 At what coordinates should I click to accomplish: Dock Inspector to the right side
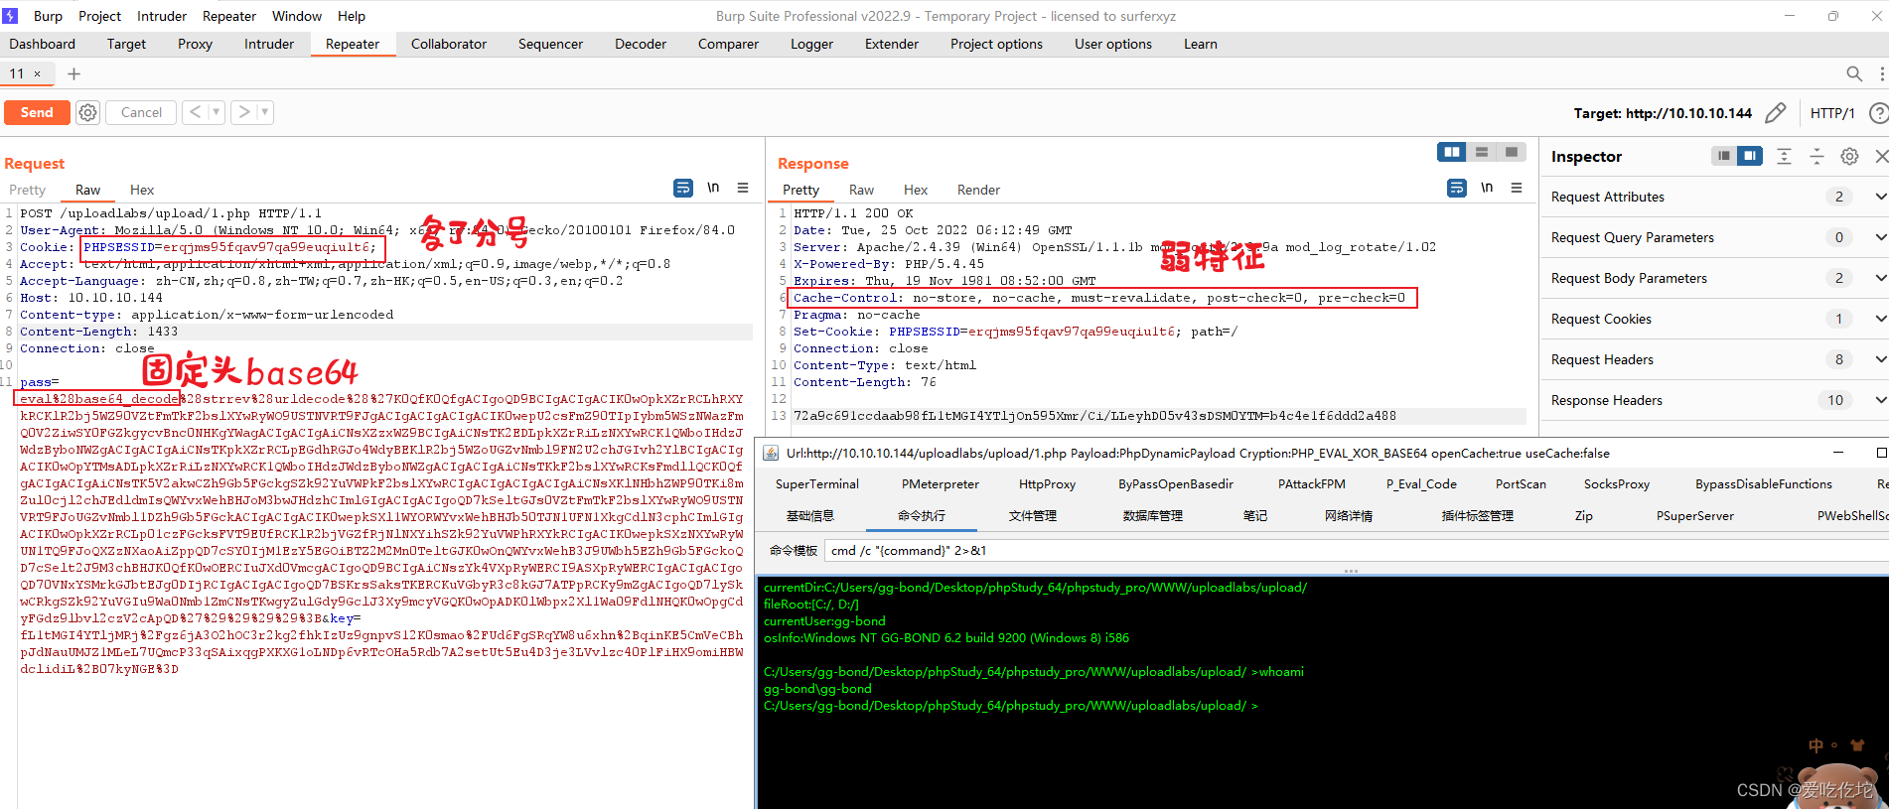point(1750,156)
